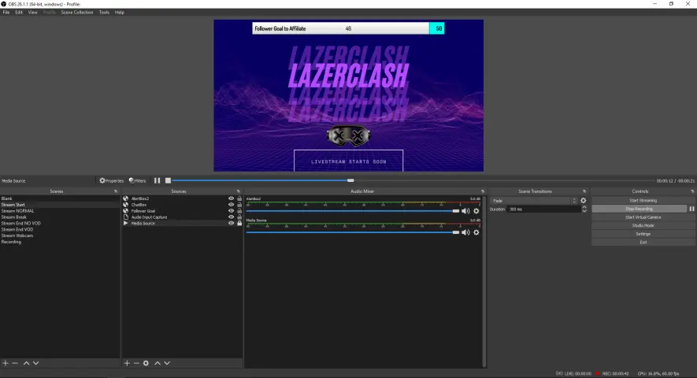Image resolution: width=697 pixels, height=378 pixels.
Task: Hide the AlertBox2 source
Action: [x=231, y=198]
